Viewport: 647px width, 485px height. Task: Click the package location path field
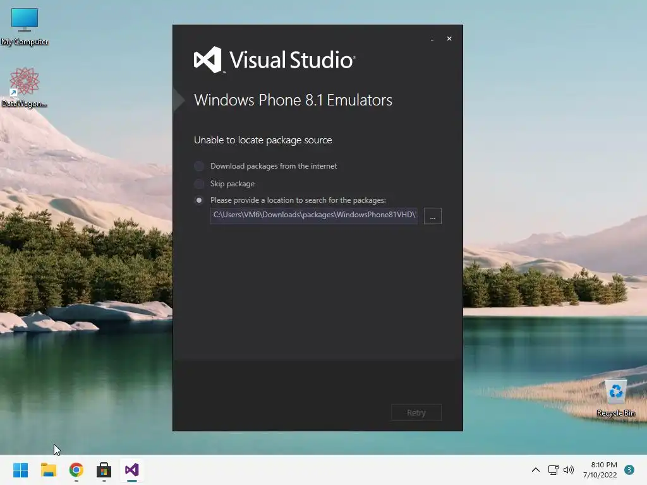(x=313, y=216)
